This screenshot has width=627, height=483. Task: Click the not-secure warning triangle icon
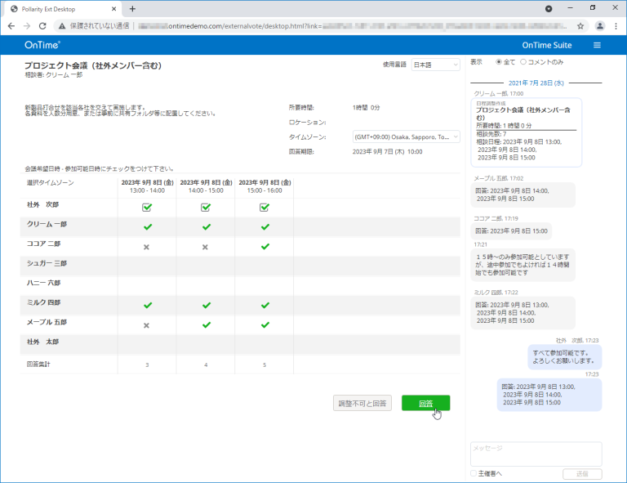pyautogui.click(x=62, y=26)
